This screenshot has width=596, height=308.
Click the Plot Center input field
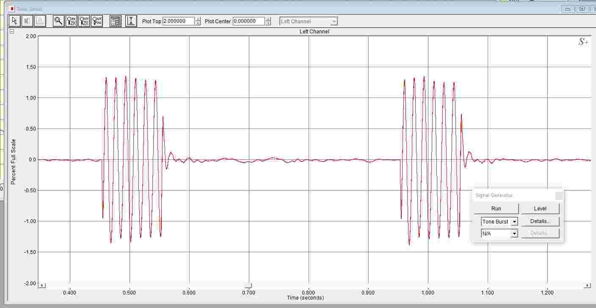[249, 21]
